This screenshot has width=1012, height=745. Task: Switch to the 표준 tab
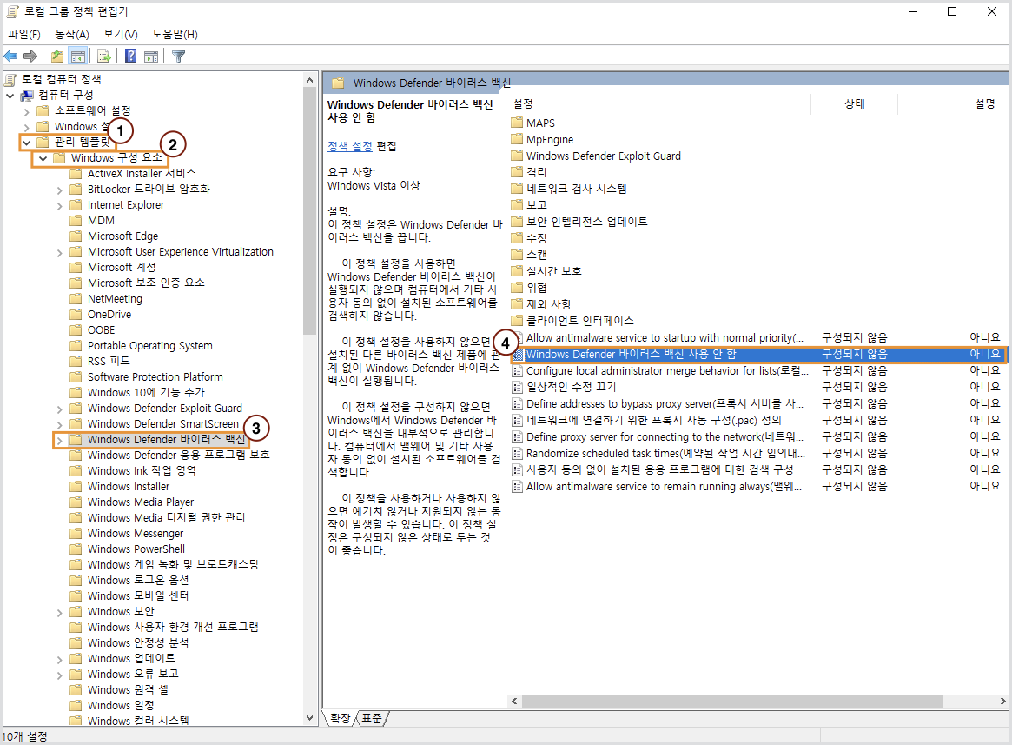coord(372,718)
